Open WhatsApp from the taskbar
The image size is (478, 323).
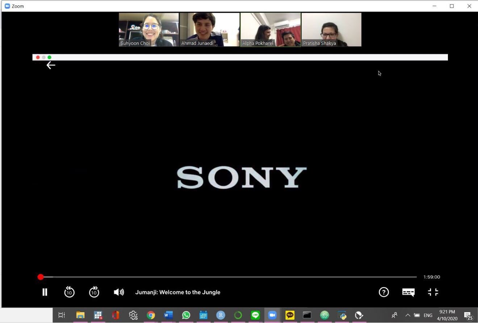[x=186, y=315]
